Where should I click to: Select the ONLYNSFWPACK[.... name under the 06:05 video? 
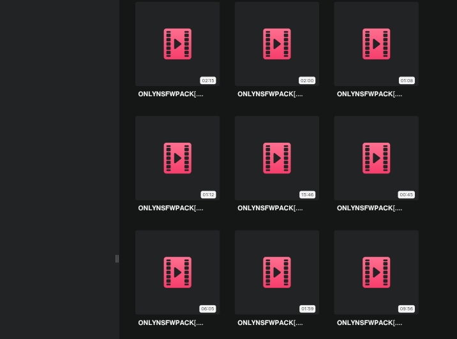(171, 322)
